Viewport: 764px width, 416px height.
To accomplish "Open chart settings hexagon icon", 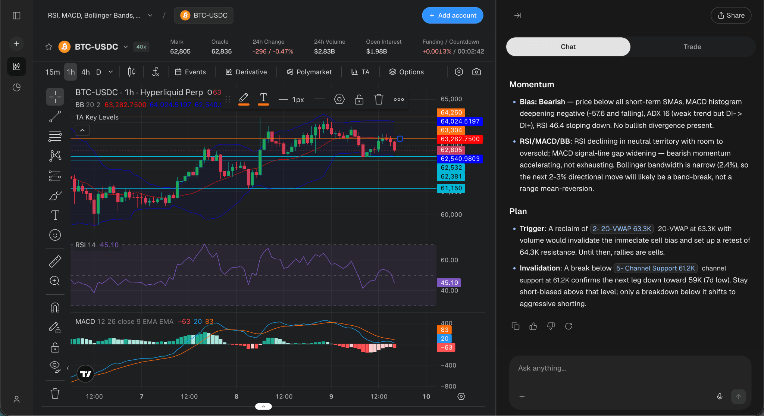I will pyautogui.click(x=459, y=72).
